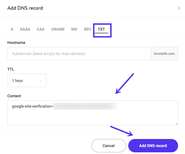Close the Add DNS record dialog
Screen dimensions: 185x154
tap(179, 8)
